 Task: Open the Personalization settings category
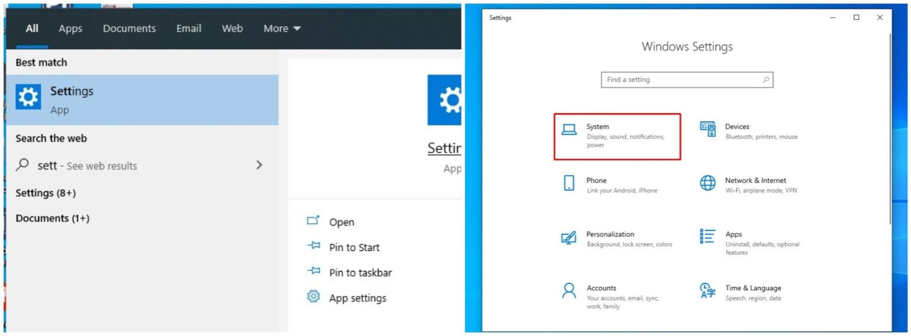[617, 239]
